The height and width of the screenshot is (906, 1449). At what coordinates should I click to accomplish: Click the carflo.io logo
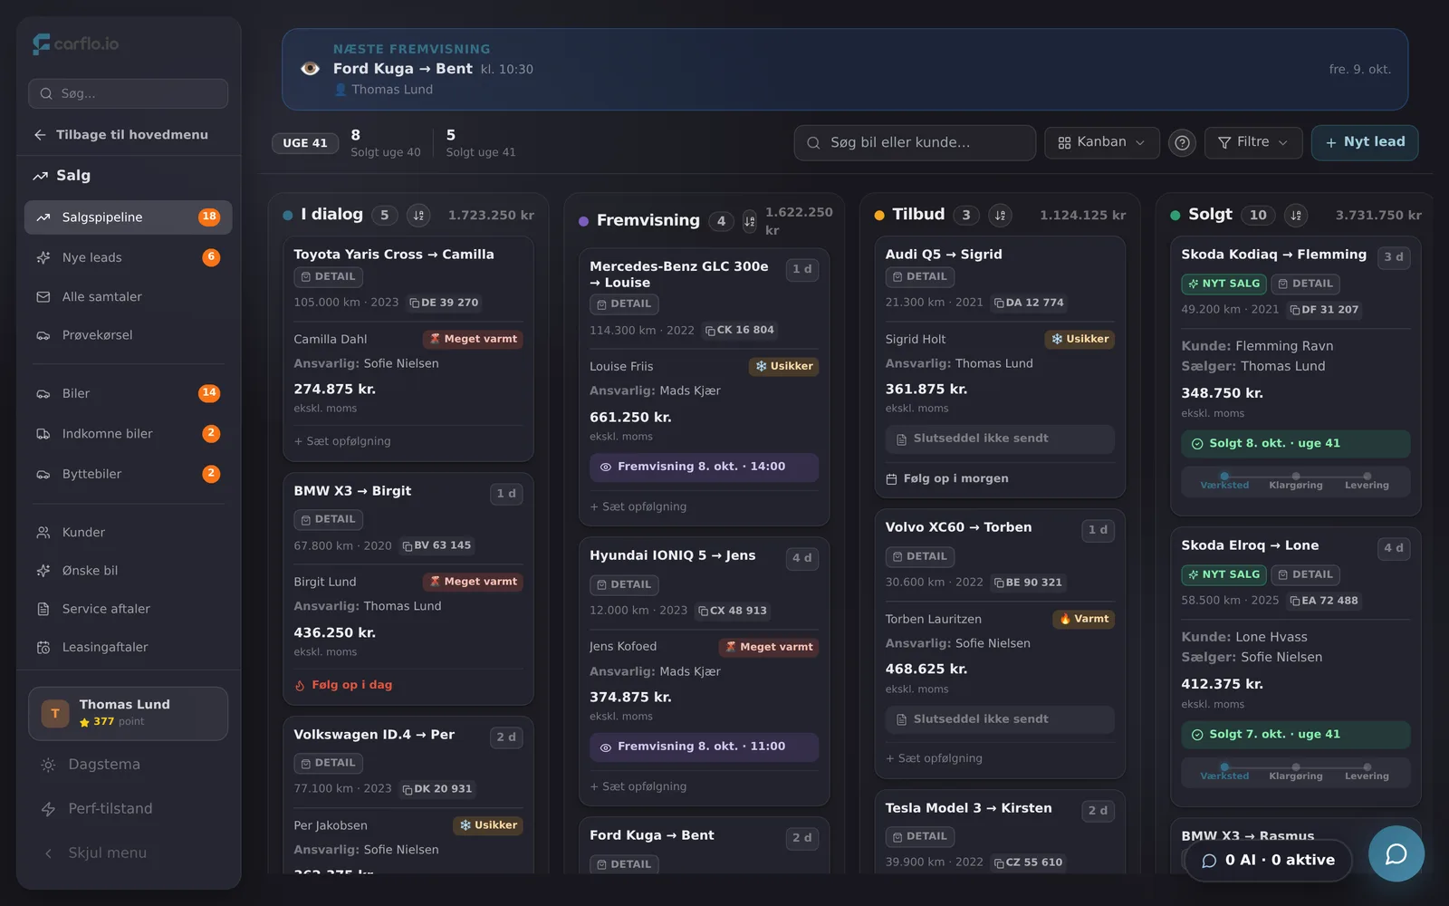(76, 43)
